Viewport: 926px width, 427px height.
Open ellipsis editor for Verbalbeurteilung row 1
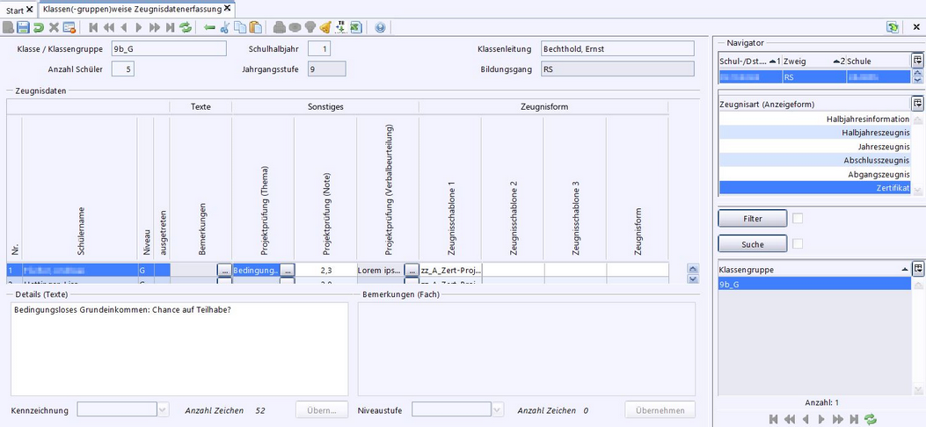pos(412,270)
